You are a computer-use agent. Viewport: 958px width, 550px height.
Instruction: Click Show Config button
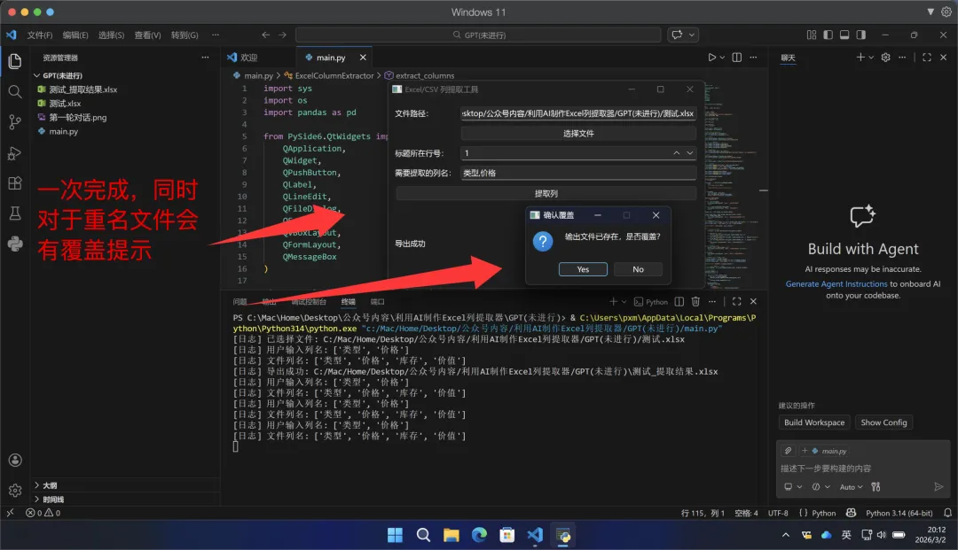(x=883, y=422)
